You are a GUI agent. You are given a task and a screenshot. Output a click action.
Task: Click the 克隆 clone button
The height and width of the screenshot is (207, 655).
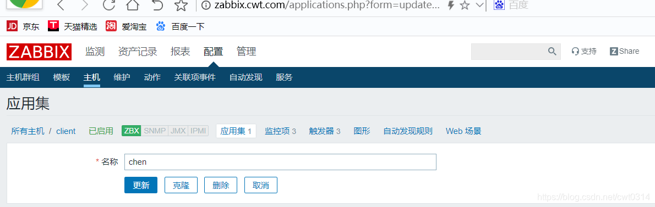(x=181, y=186)
